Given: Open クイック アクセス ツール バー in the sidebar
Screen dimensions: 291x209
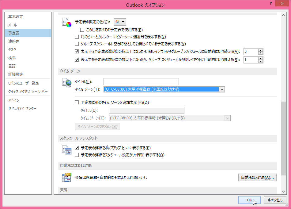Looking at the screenshot, I should click(28, 92).
